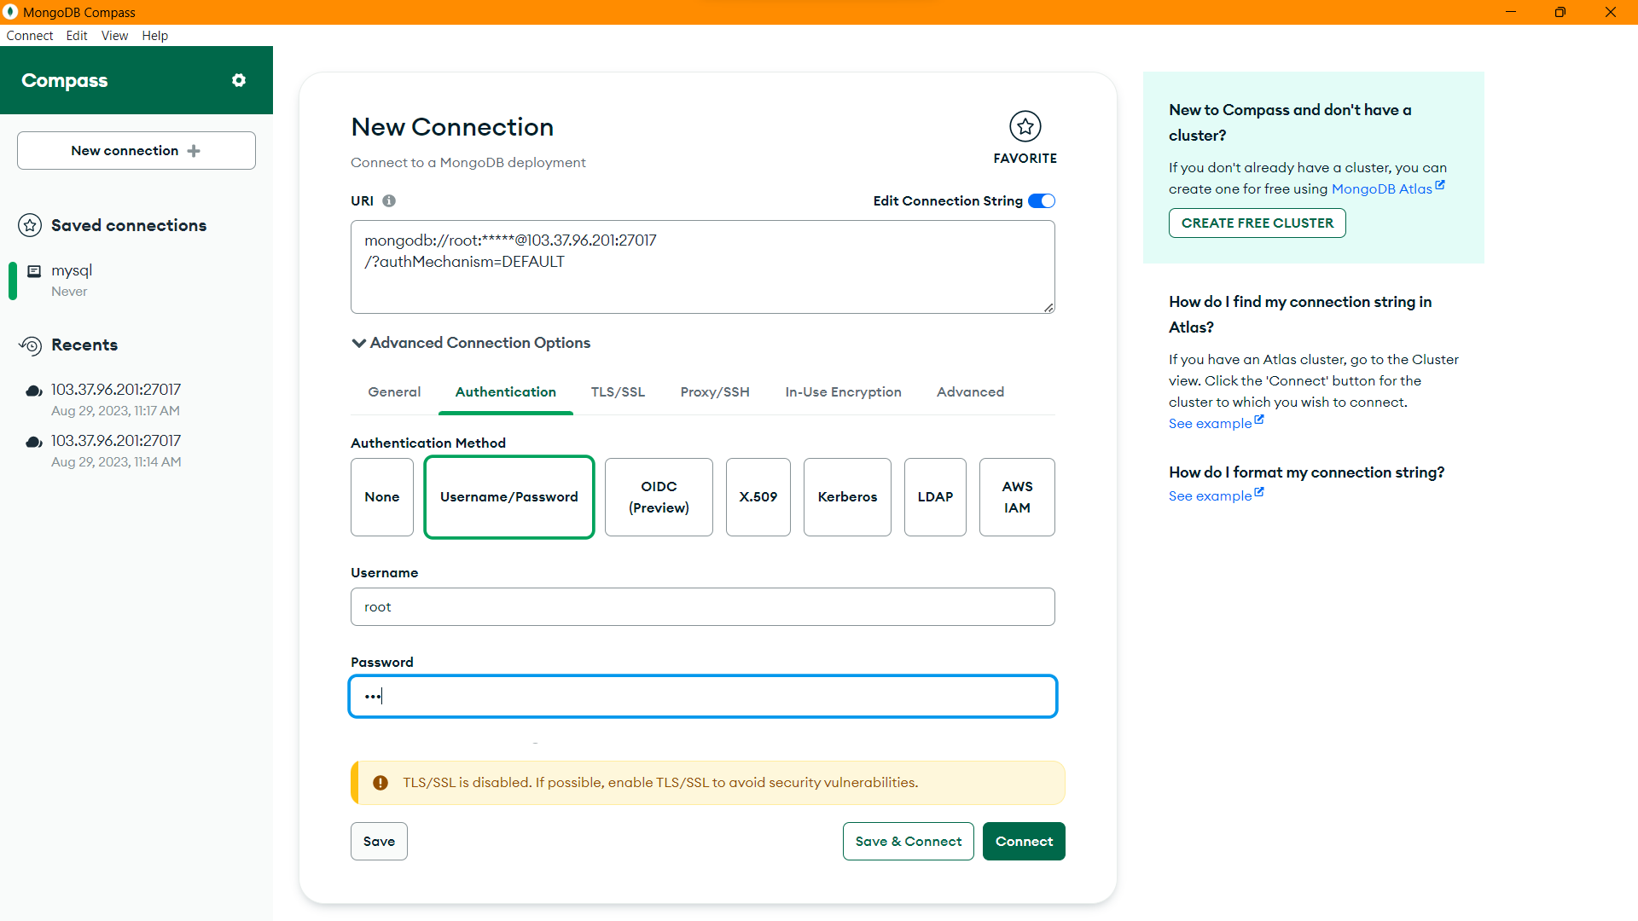1638x921 pixels.
Task: Click the Favorite star icon
Action: pyautogui.click(x=1025, y=126)
